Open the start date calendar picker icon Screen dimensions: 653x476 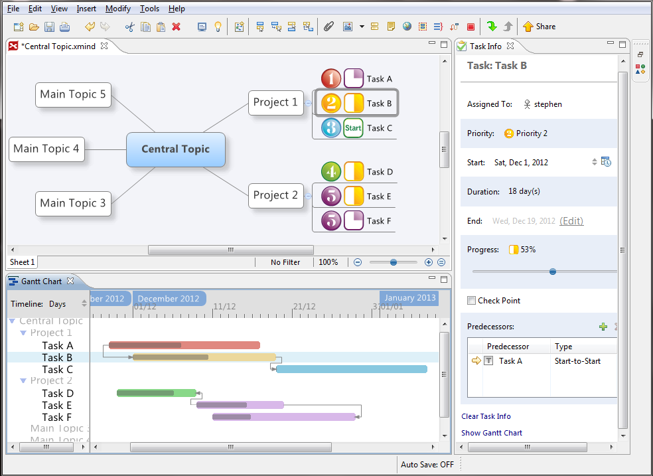point(606,162)
